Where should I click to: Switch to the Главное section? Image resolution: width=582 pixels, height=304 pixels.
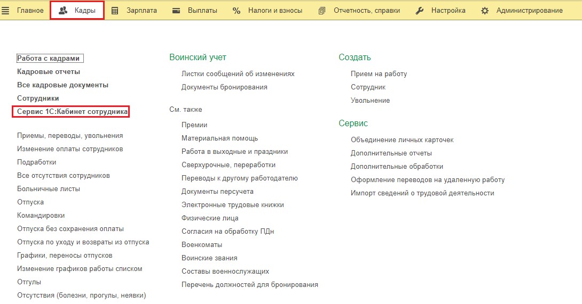pyautogui.click(x=30, y=11)
